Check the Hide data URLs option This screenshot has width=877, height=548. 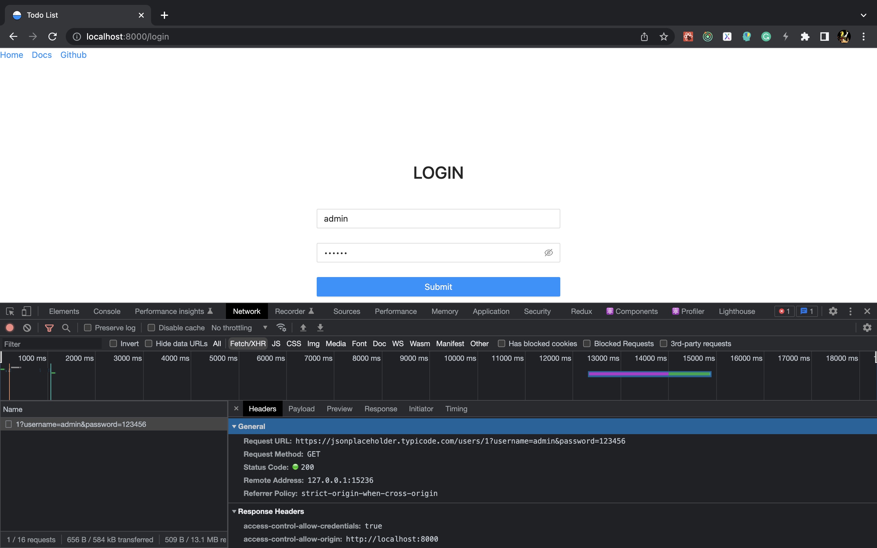click(149, 344)
